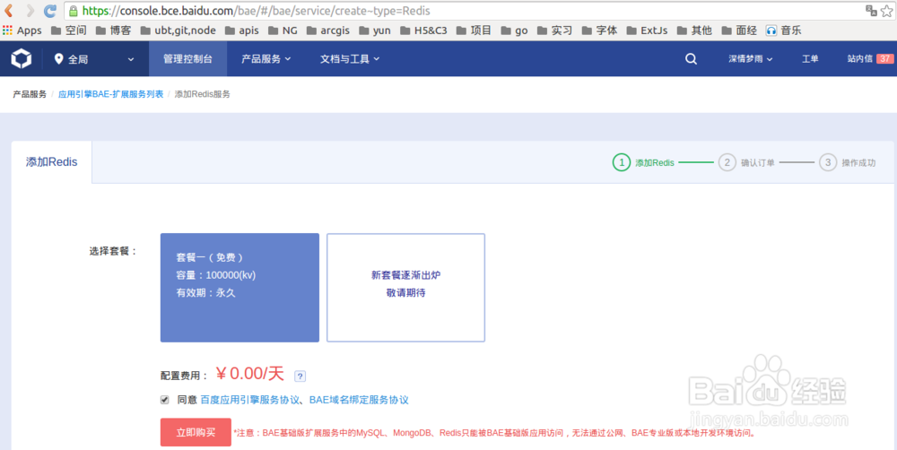The width and height of the screenshot is (897, 450).
Task: Open the ubt,git,node bookmark folder
Action: 178,30
